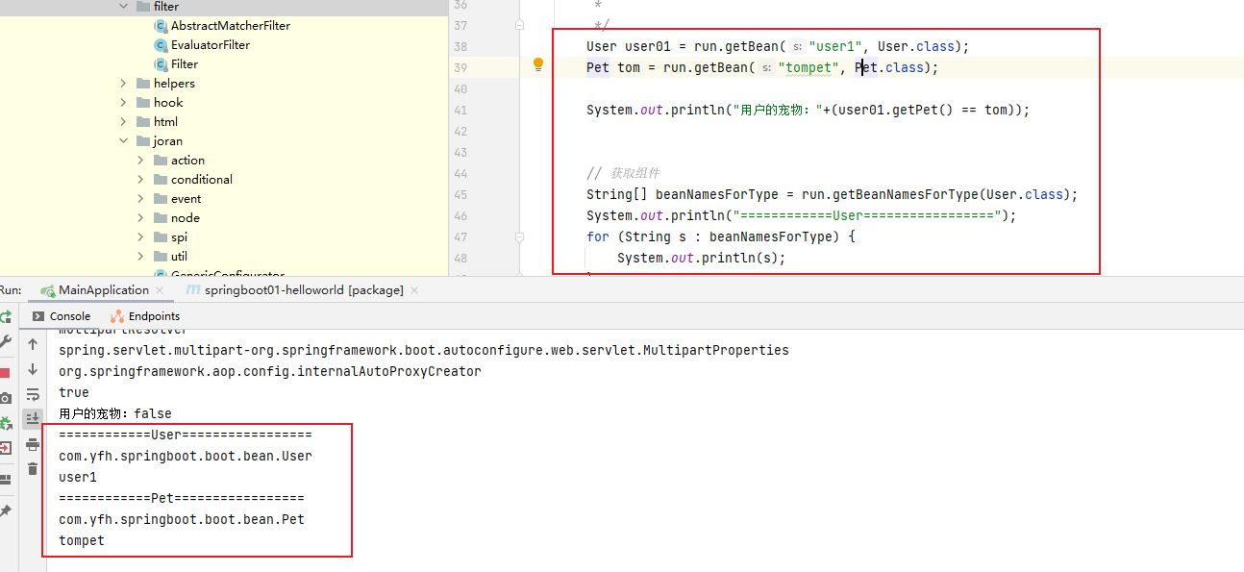This screenshot has width=1244, height=572.
Task: Click console line com.yfh.springboot.boot.bean.User
Action: (186, 456)
